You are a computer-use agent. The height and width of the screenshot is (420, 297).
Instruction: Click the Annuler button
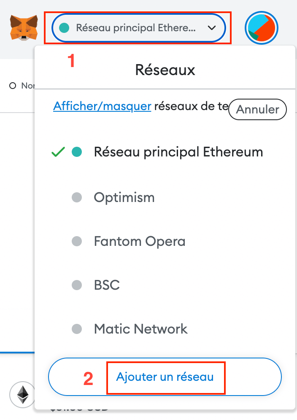(257, 109)
